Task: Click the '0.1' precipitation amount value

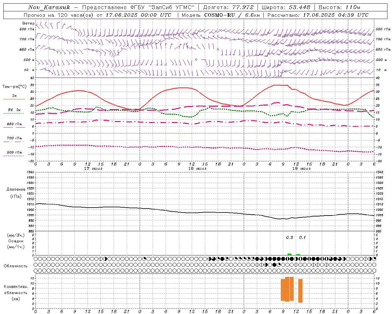Action: 302,238
